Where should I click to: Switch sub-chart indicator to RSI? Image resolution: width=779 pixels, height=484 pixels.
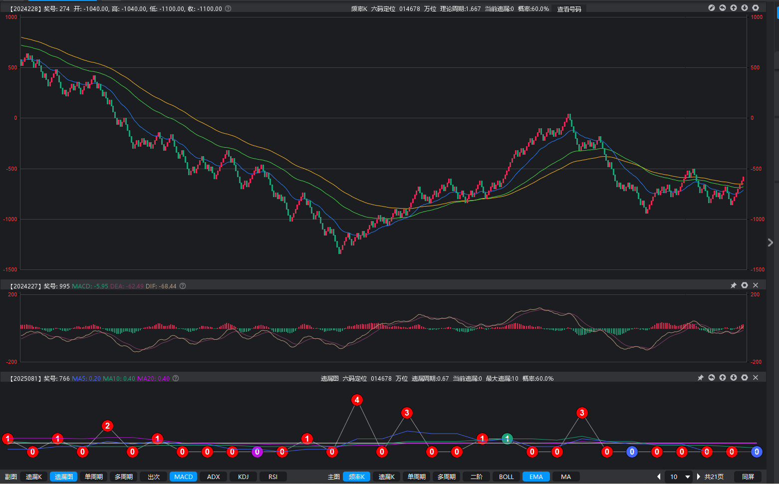pos(273,477)
